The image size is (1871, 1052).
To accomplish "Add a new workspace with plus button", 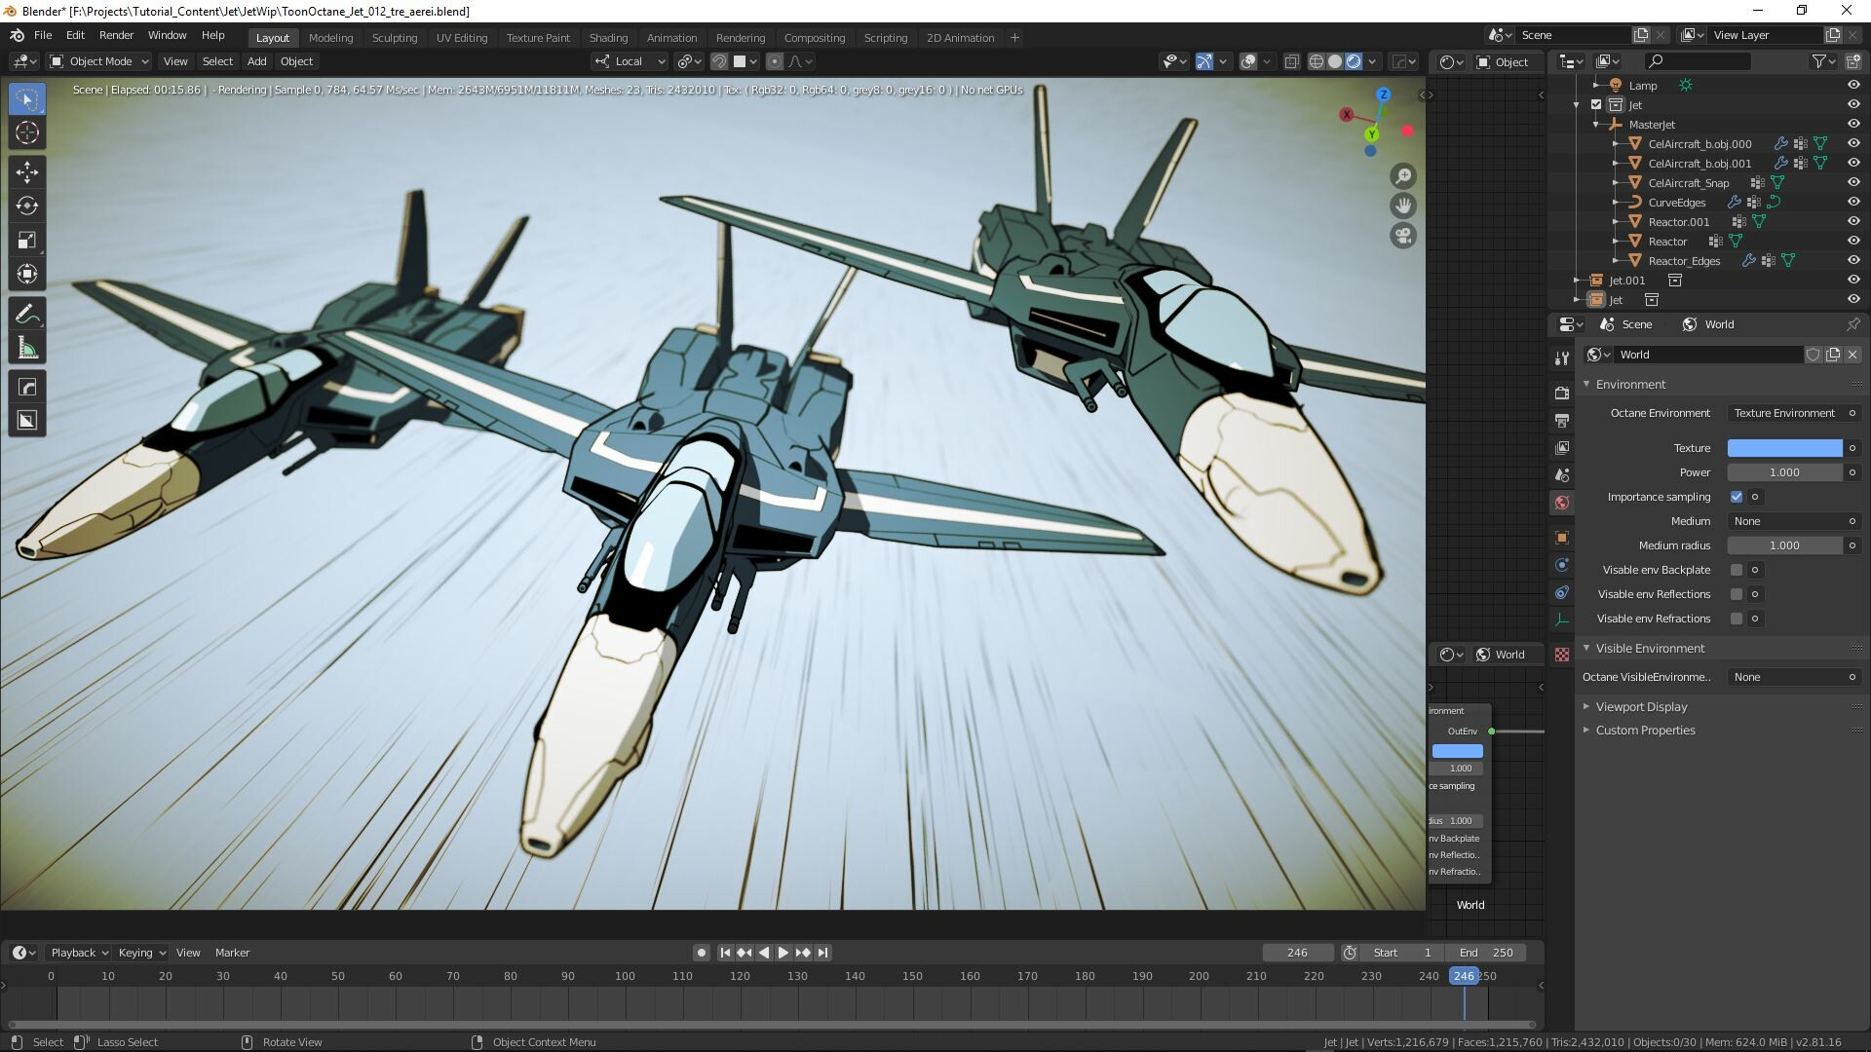I will [1014, 38].
